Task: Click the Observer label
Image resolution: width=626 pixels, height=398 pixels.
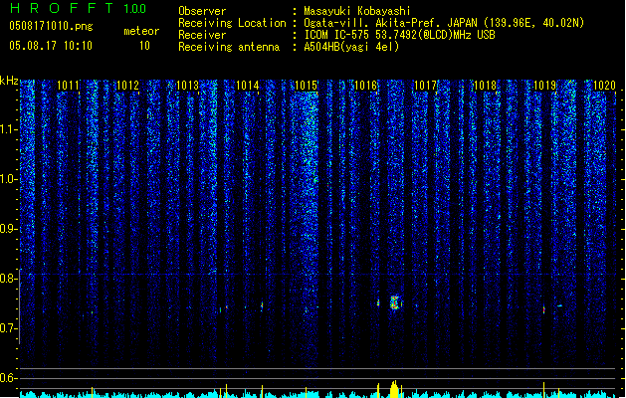Action: (202, 11)
